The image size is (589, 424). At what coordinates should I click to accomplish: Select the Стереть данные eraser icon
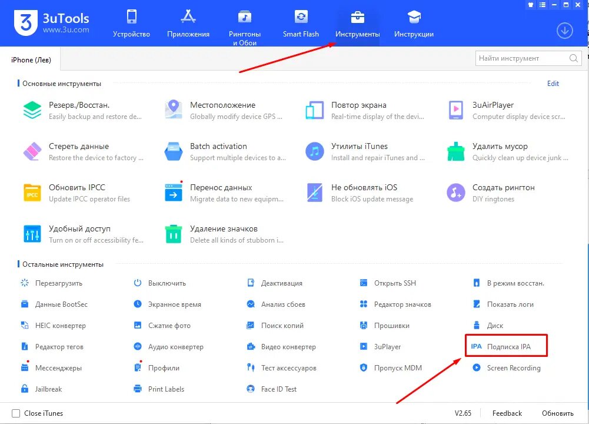[32, 151]
